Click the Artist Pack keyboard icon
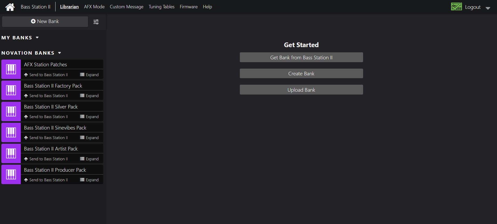Viewport: 497px width, 224px height. 11,154
